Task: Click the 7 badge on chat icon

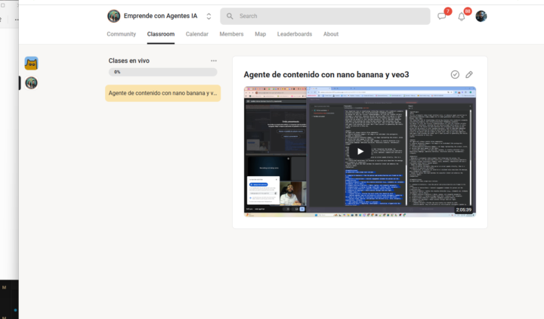Action: click(448, 11)
